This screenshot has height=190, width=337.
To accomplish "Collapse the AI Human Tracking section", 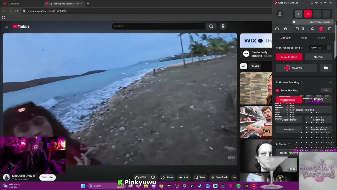I will click(x=330, y=82).
